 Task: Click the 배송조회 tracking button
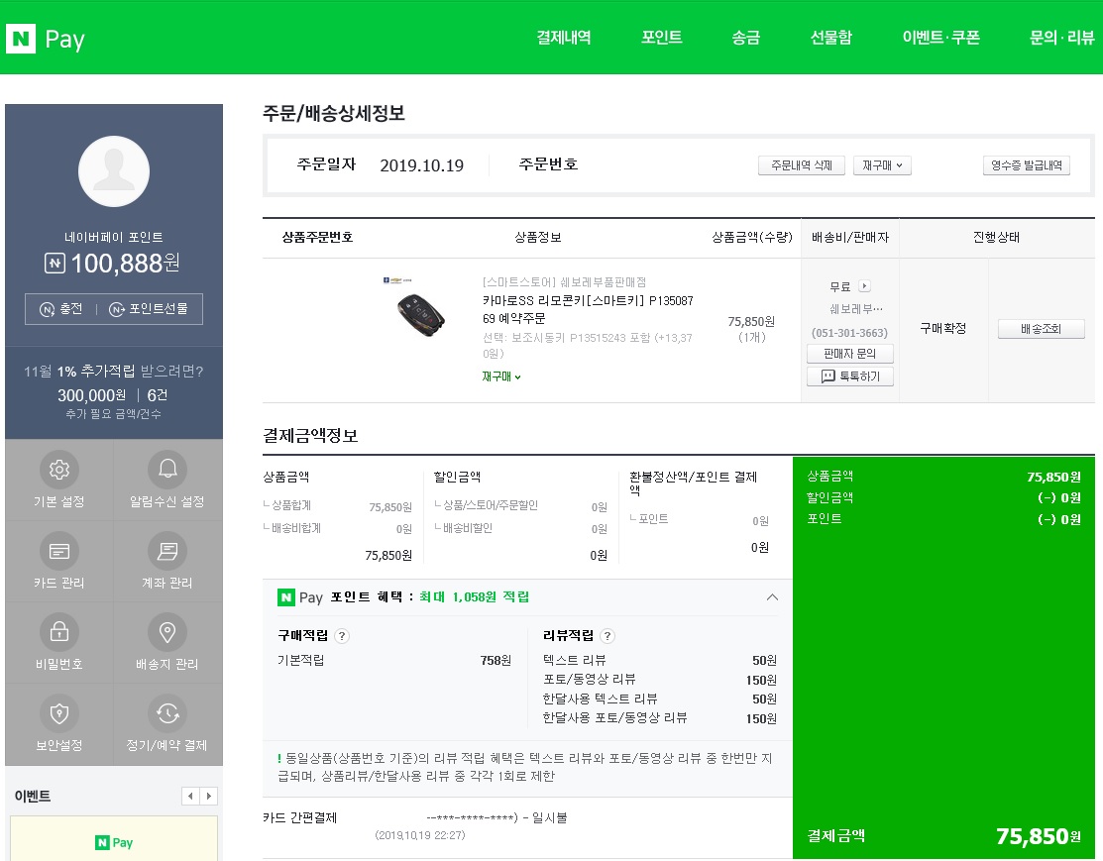1042,329
